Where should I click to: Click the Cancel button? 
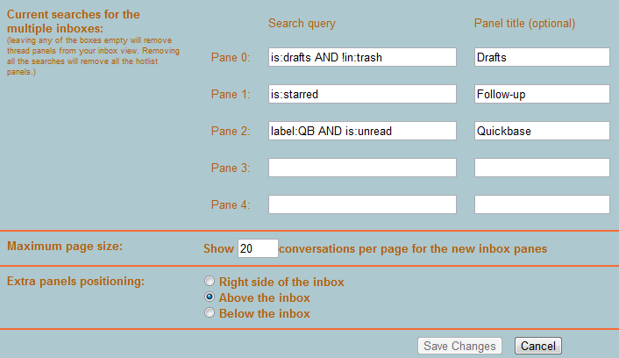[x=537, y=346]
